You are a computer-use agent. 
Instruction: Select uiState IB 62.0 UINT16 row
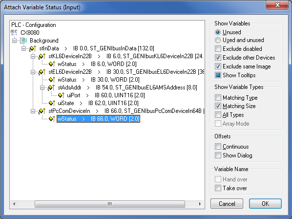98,103
